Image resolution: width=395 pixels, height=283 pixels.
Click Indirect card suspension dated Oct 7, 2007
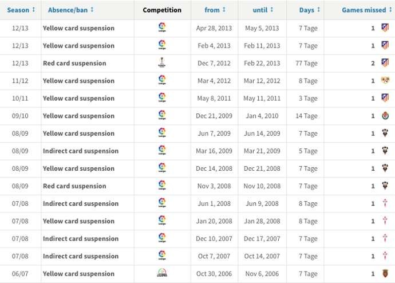(x=81, y=256)
